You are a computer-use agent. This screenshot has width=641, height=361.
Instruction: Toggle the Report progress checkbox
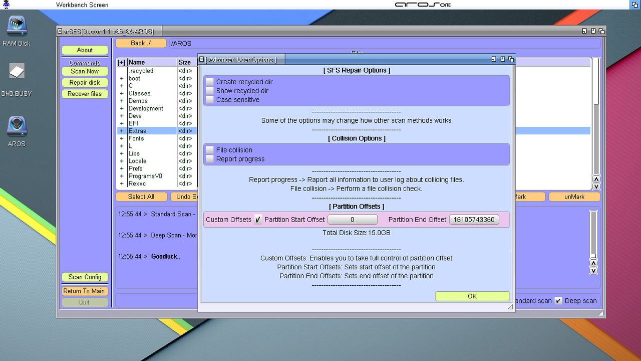point(210,159)
